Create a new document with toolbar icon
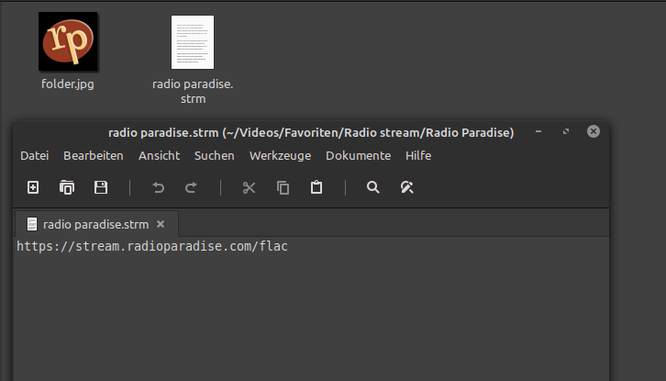This screenshot has height=381, width=666. (x=33, y=187)
